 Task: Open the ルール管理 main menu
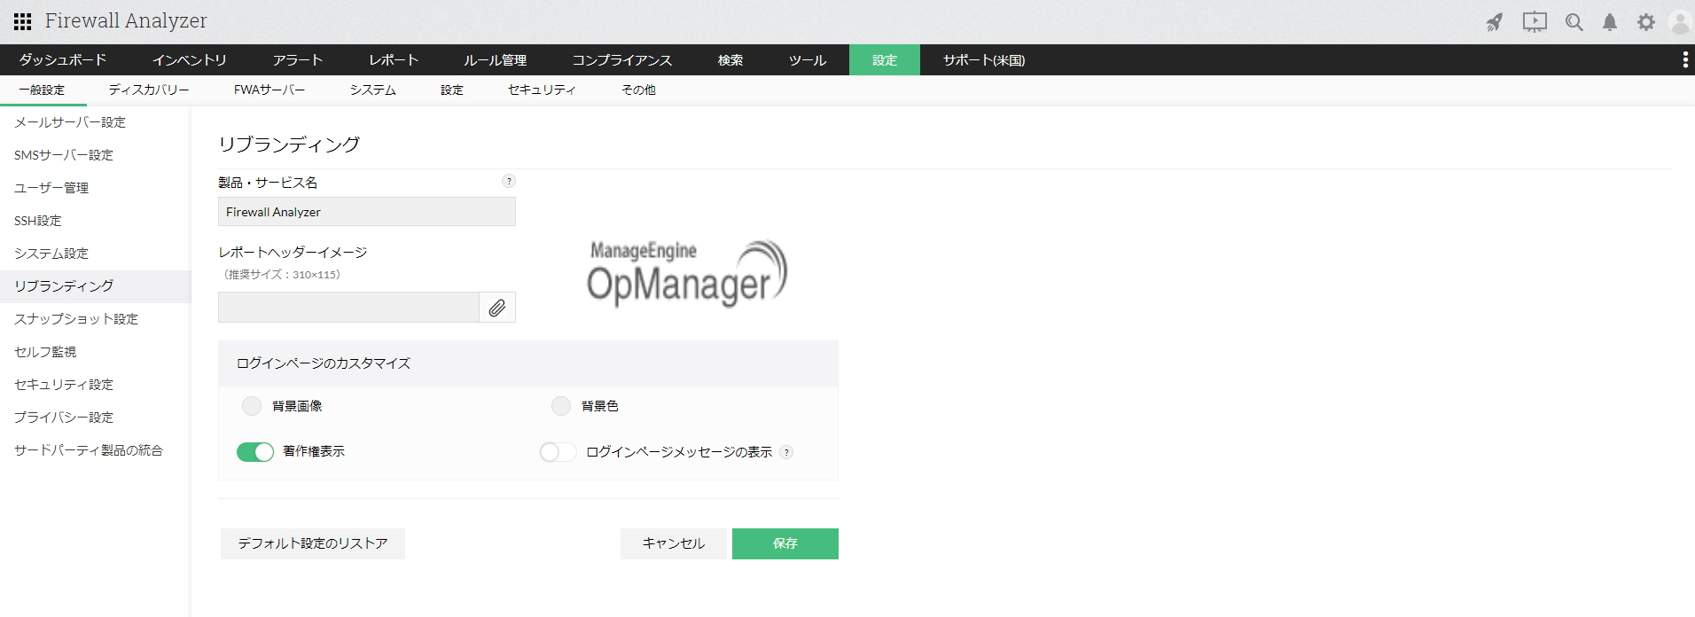pos(496,59)
